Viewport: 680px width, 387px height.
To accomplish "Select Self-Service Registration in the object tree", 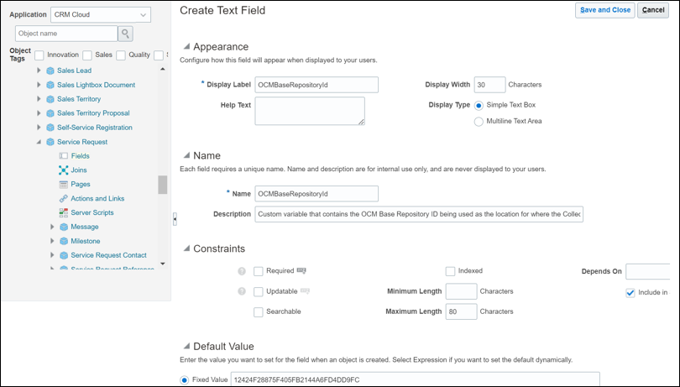I will pyautogui.click(x=94, y=128).
